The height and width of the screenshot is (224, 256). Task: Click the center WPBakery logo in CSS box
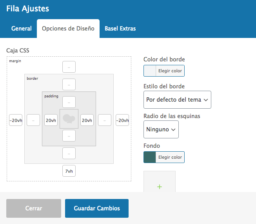point(69,119)
